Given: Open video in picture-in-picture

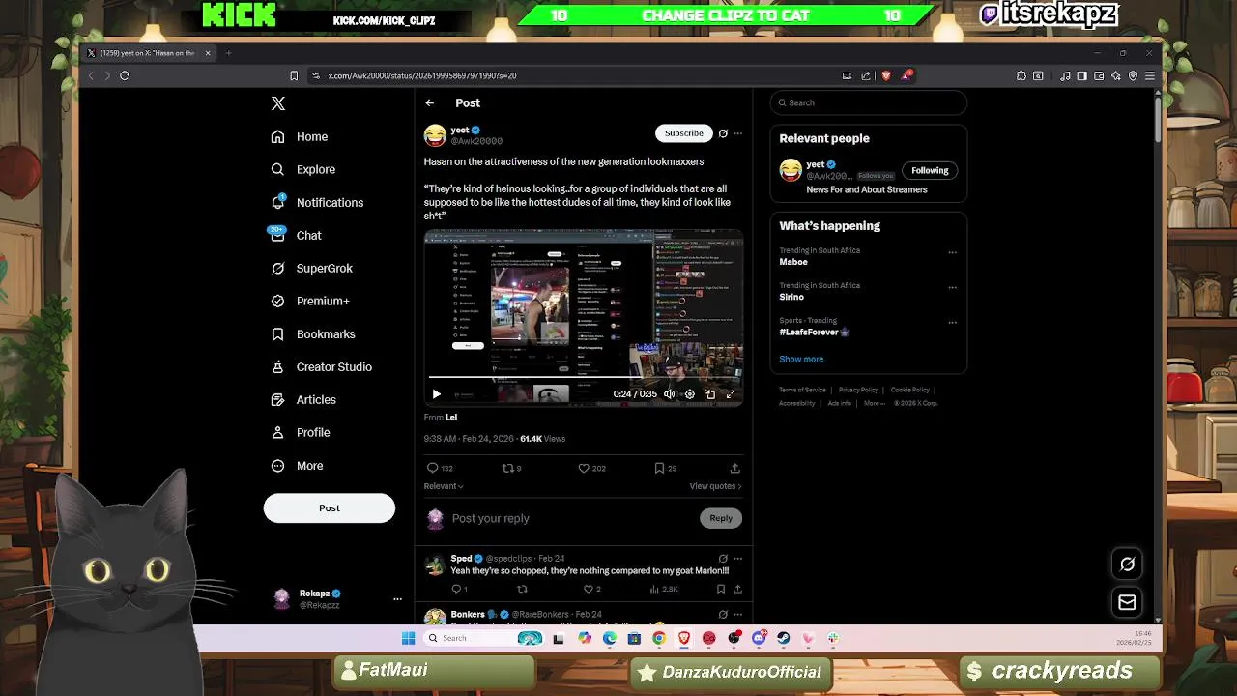Looking at the screenshot, I should pos(710,394).
